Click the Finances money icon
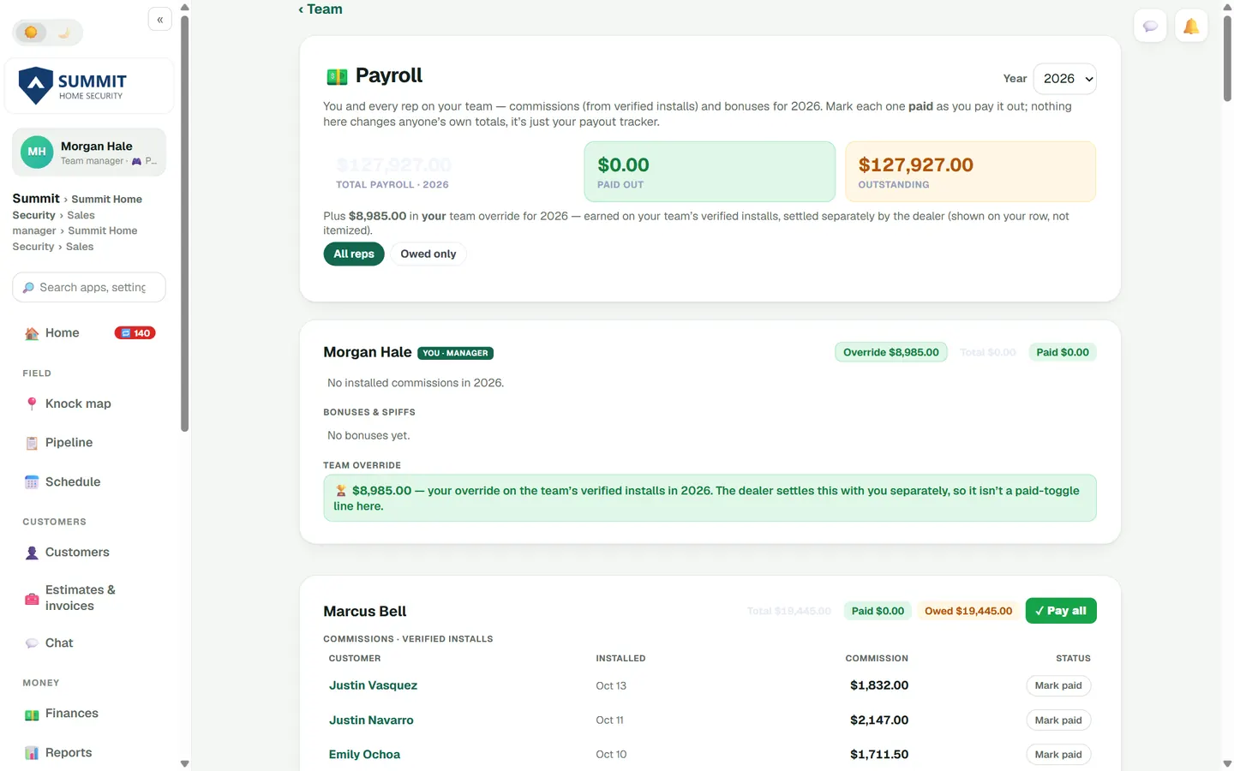Viewport: 1234px width, 771px height. point(32,714)
